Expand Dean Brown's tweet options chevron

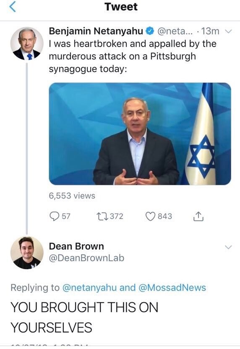228,247
